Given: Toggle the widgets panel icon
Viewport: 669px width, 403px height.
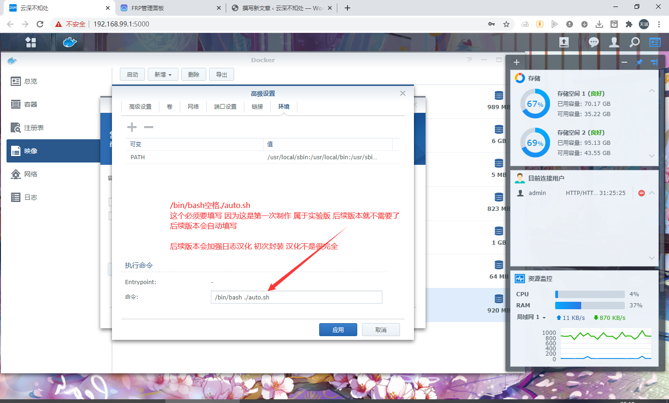Looking at the screenshot, I should [655, 42].
